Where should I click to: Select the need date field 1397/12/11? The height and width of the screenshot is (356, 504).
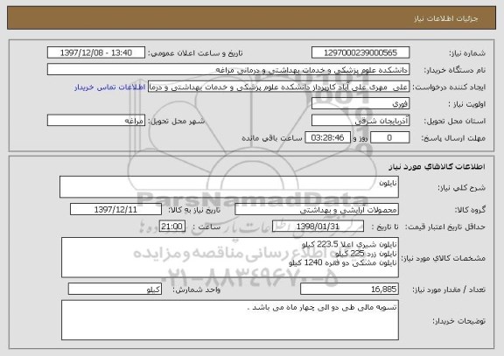[x=115, y=209]
